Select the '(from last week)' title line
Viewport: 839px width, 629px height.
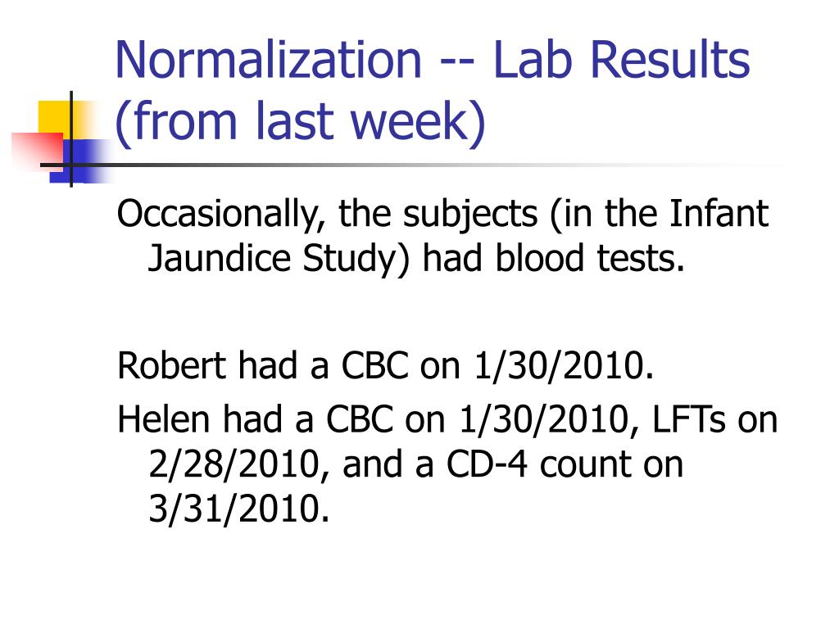coord(300,121)
